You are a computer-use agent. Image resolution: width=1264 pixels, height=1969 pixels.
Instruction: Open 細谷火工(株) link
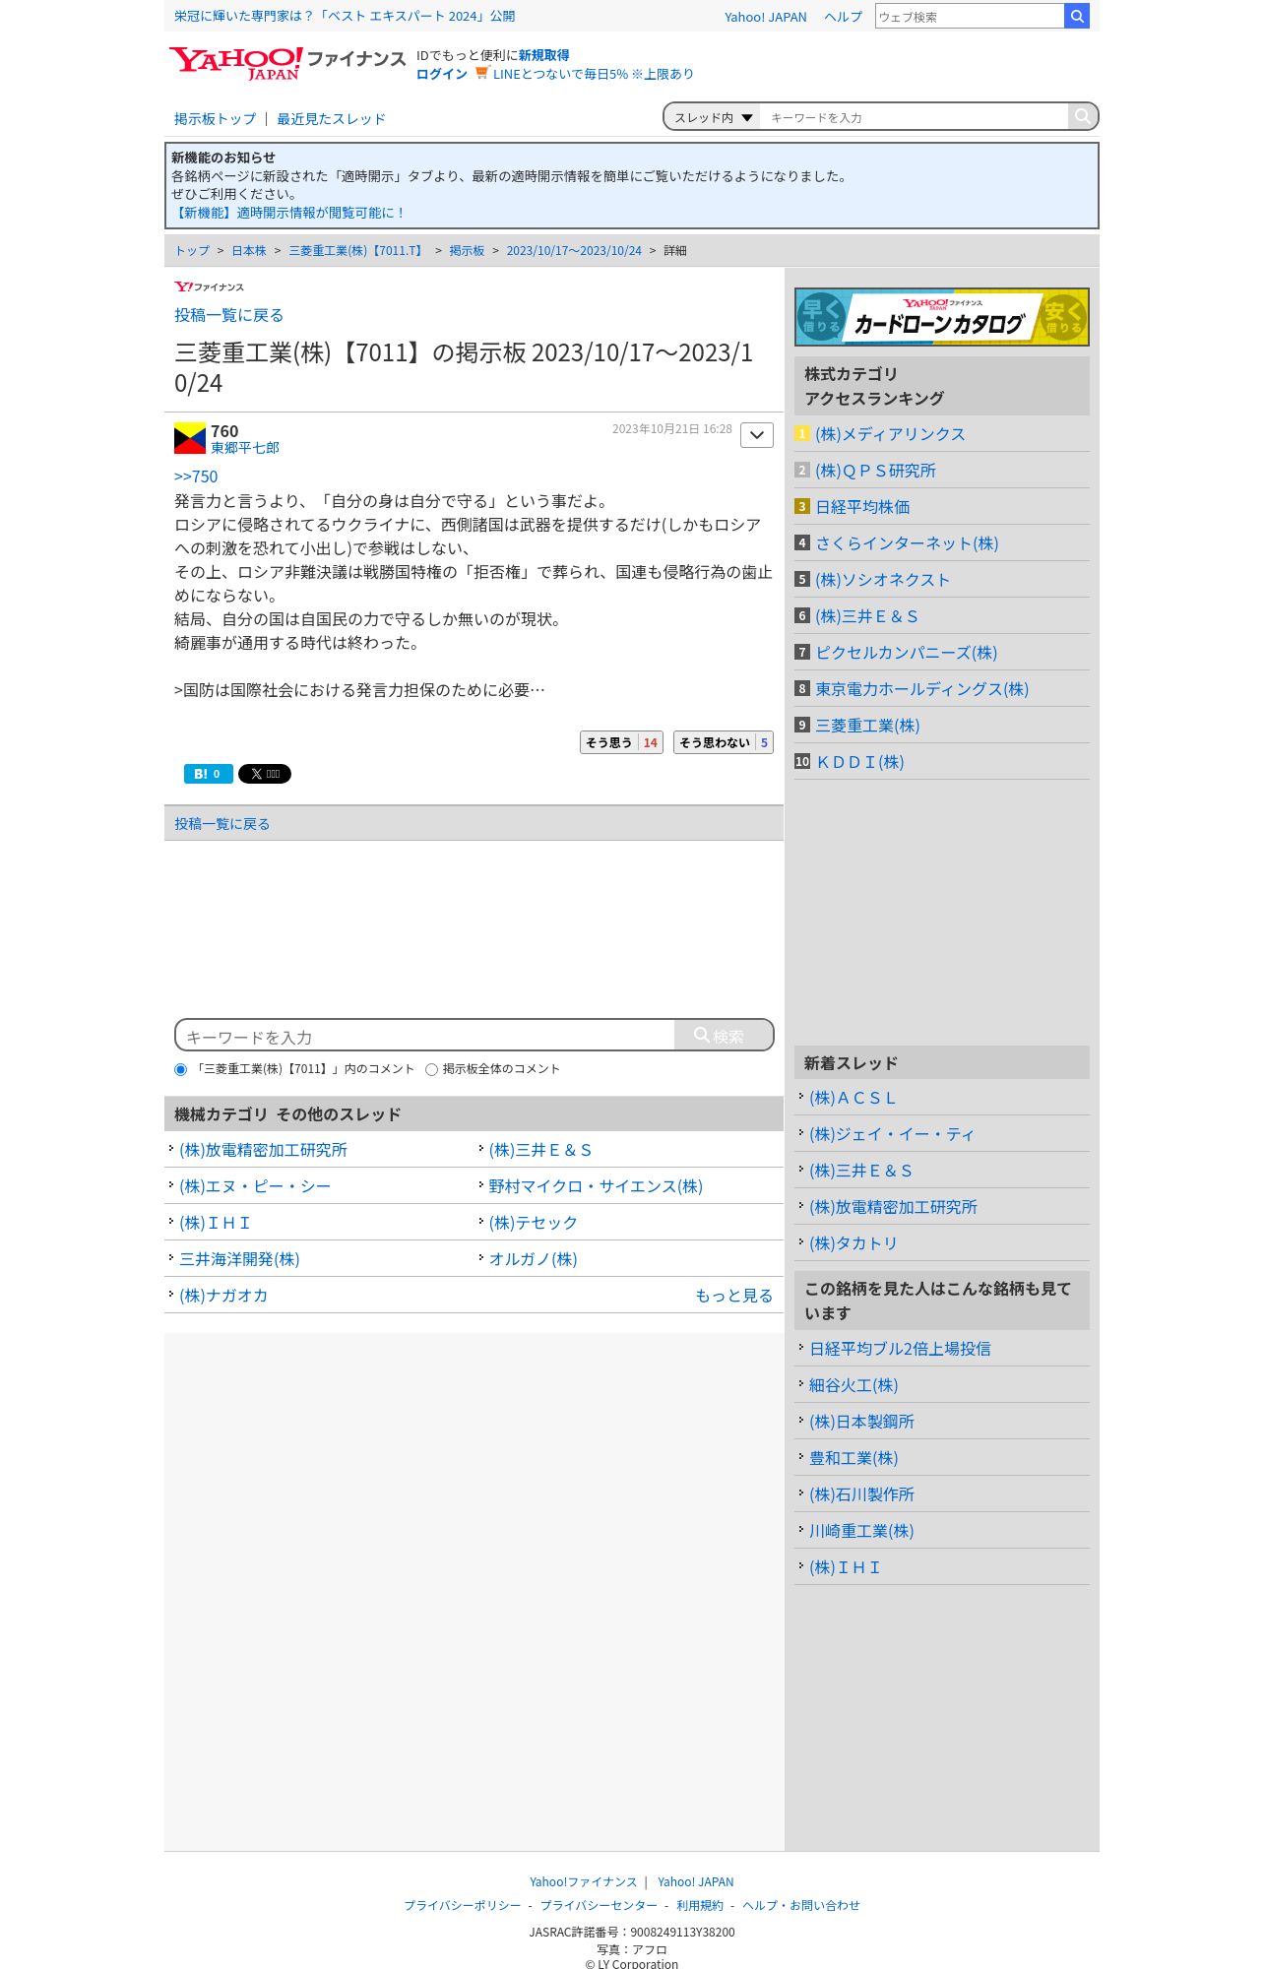click(853, 1385)
